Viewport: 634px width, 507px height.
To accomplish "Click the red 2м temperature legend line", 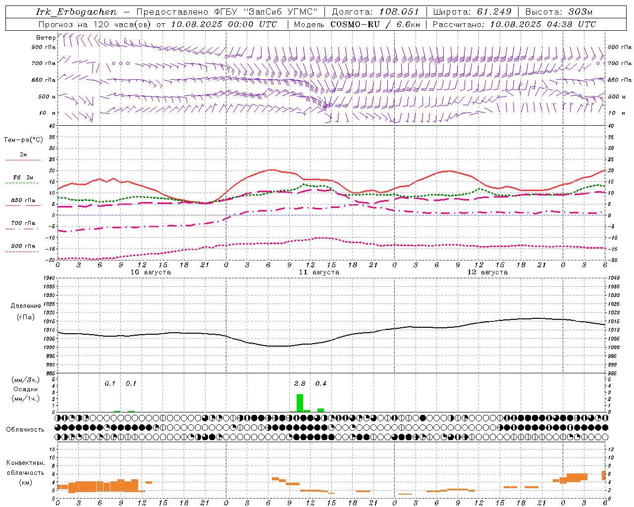I will point(23,160).
